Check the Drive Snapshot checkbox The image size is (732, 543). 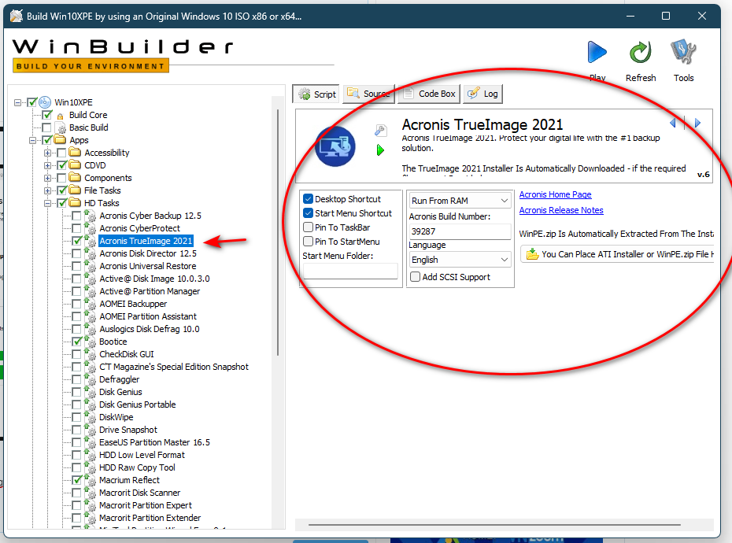(77, 430)
